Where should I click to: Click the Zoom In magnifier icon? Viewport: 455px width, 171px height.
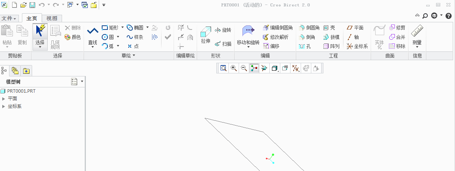pyautogui.click(x=234, y=68)
